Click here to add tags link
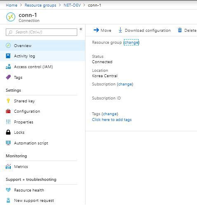 pyautogui.click(x=112, y=120)
